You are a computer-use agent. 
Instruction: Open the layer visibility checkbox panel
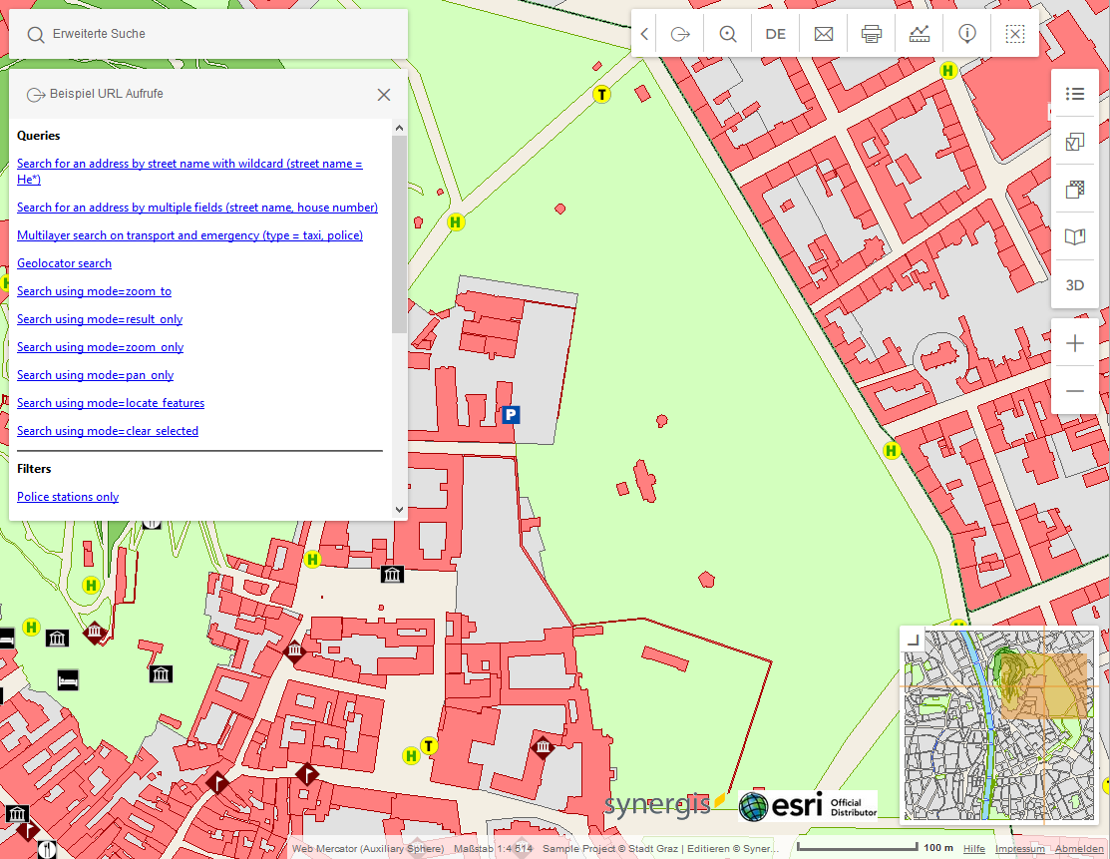(1075, 142)
